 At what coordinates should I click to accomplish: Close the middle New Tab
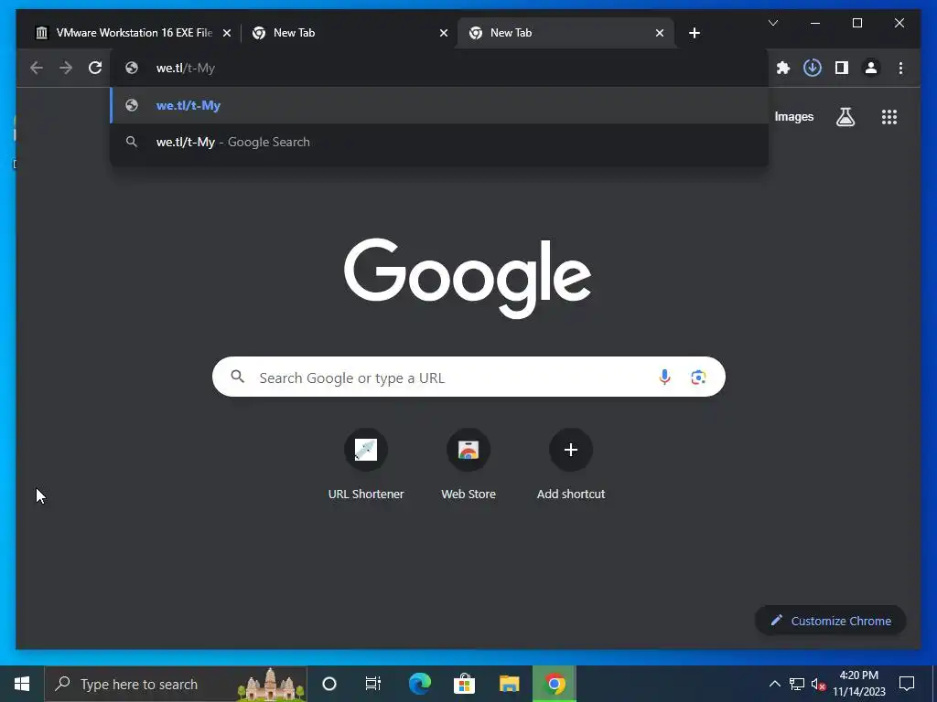(444, 34)
